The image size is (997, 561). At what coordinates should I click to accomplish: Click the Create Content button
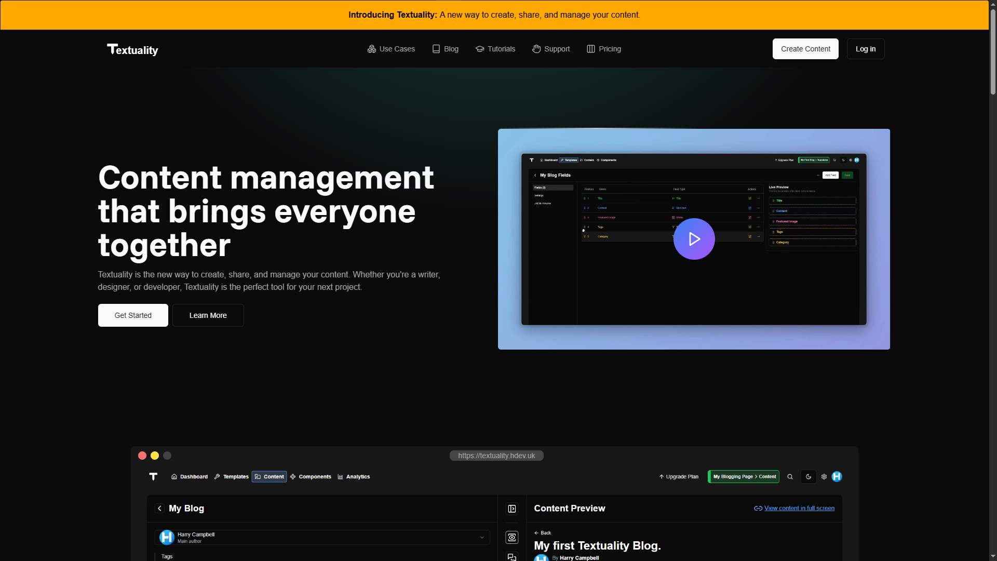point(805,49)
